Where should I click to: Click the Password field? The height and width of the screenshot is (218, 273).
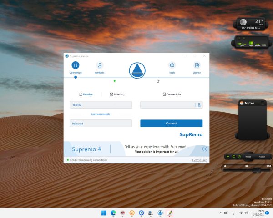[101, 124]
